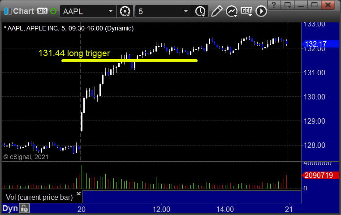Maximize the chart window

[x=314, y=5]
